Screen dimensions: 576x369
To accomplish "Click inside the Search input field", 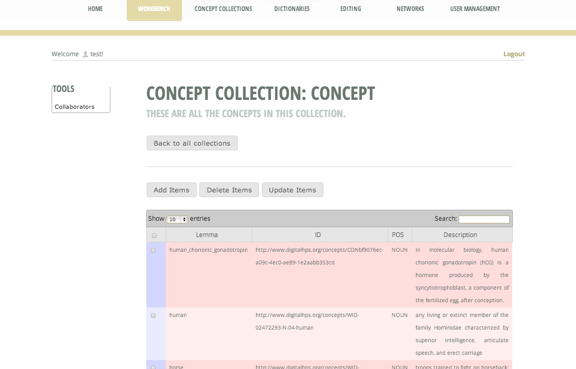I will [x=484, y=219].
